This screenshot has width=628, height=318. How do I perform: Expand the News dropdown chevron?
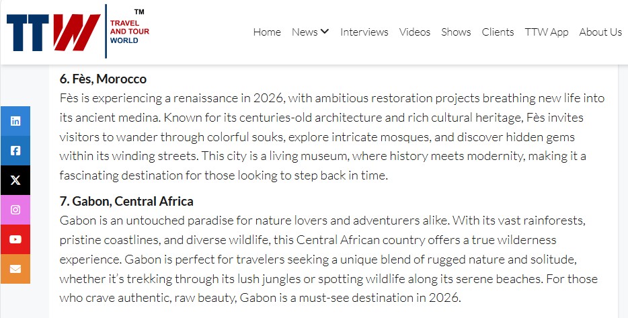[325, 31]
